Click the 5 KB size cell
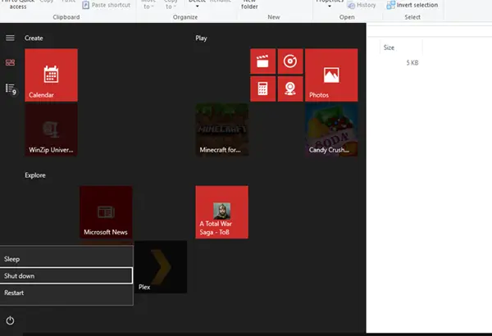The height and width of the screenshot is (336, 492). pos(412,63)
